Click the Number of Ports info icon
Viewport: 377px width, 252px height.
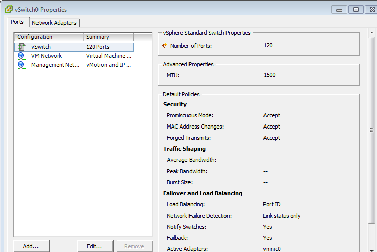(x=165, y=45)
